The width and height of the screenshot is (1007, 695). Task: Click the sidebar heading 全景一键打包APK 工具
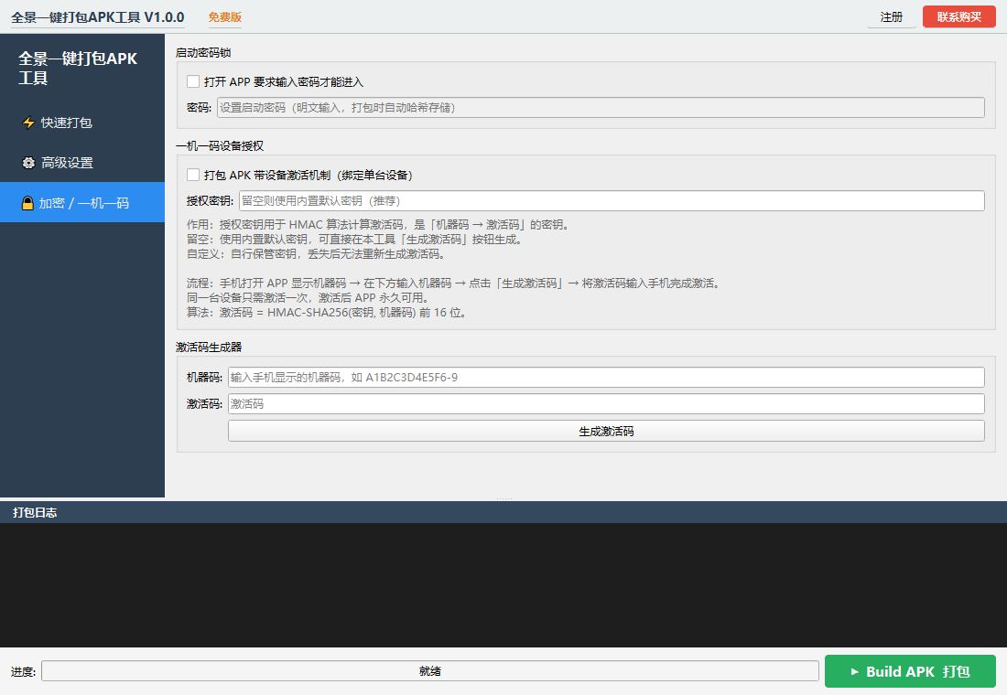click(78, 68)
